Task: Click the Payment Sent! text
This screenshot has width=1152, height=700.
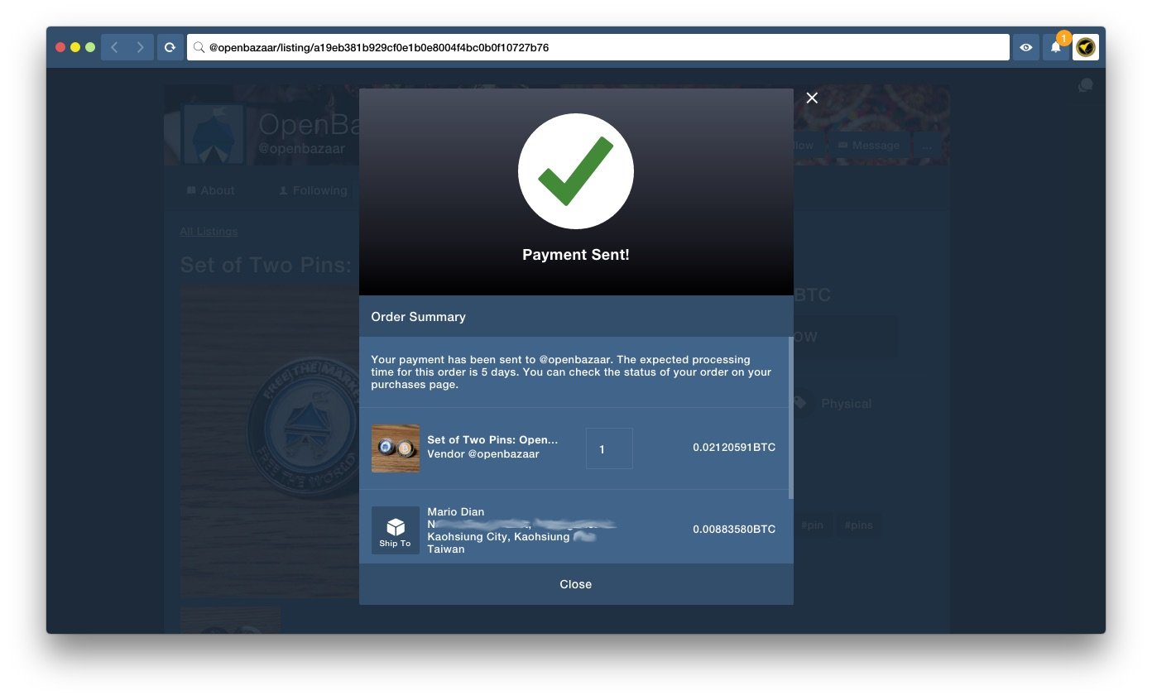Action: (576, 255)
